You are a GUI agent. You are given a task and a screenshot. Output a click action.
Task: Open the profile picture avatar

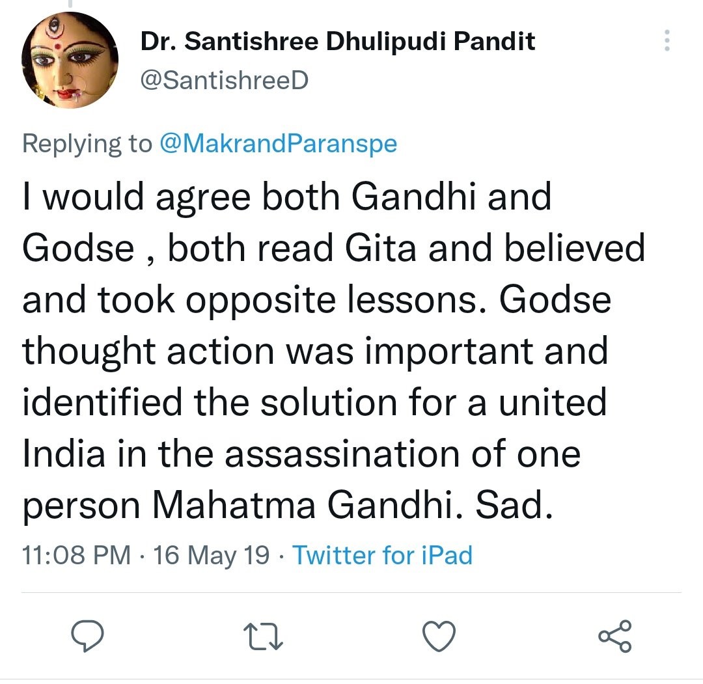[70, 60]
